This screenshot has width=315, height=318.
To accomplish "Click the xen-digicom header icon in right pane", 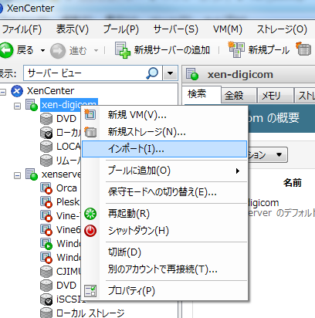I will [x=192, y=74].
